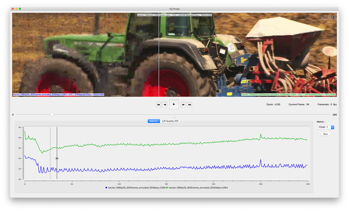The image size is (349, 211).
Task: Run the metric computation
Action: 325,134
